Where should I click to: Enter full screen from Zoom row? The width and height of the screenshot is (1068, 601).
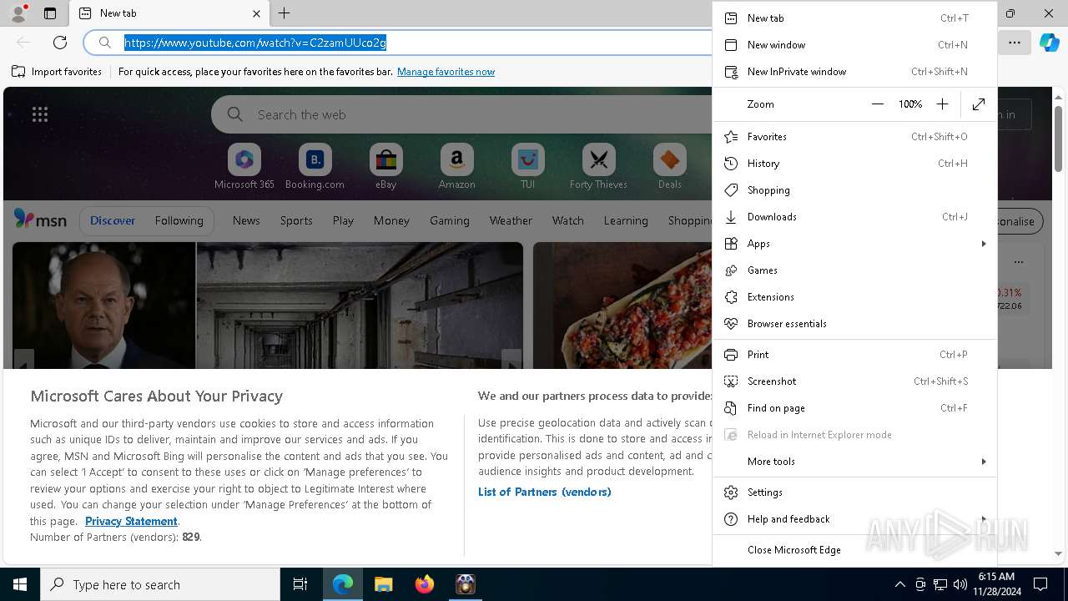click(979, 104)
